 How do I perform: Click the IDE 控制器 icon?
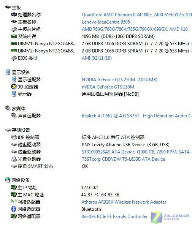[14, 137]
